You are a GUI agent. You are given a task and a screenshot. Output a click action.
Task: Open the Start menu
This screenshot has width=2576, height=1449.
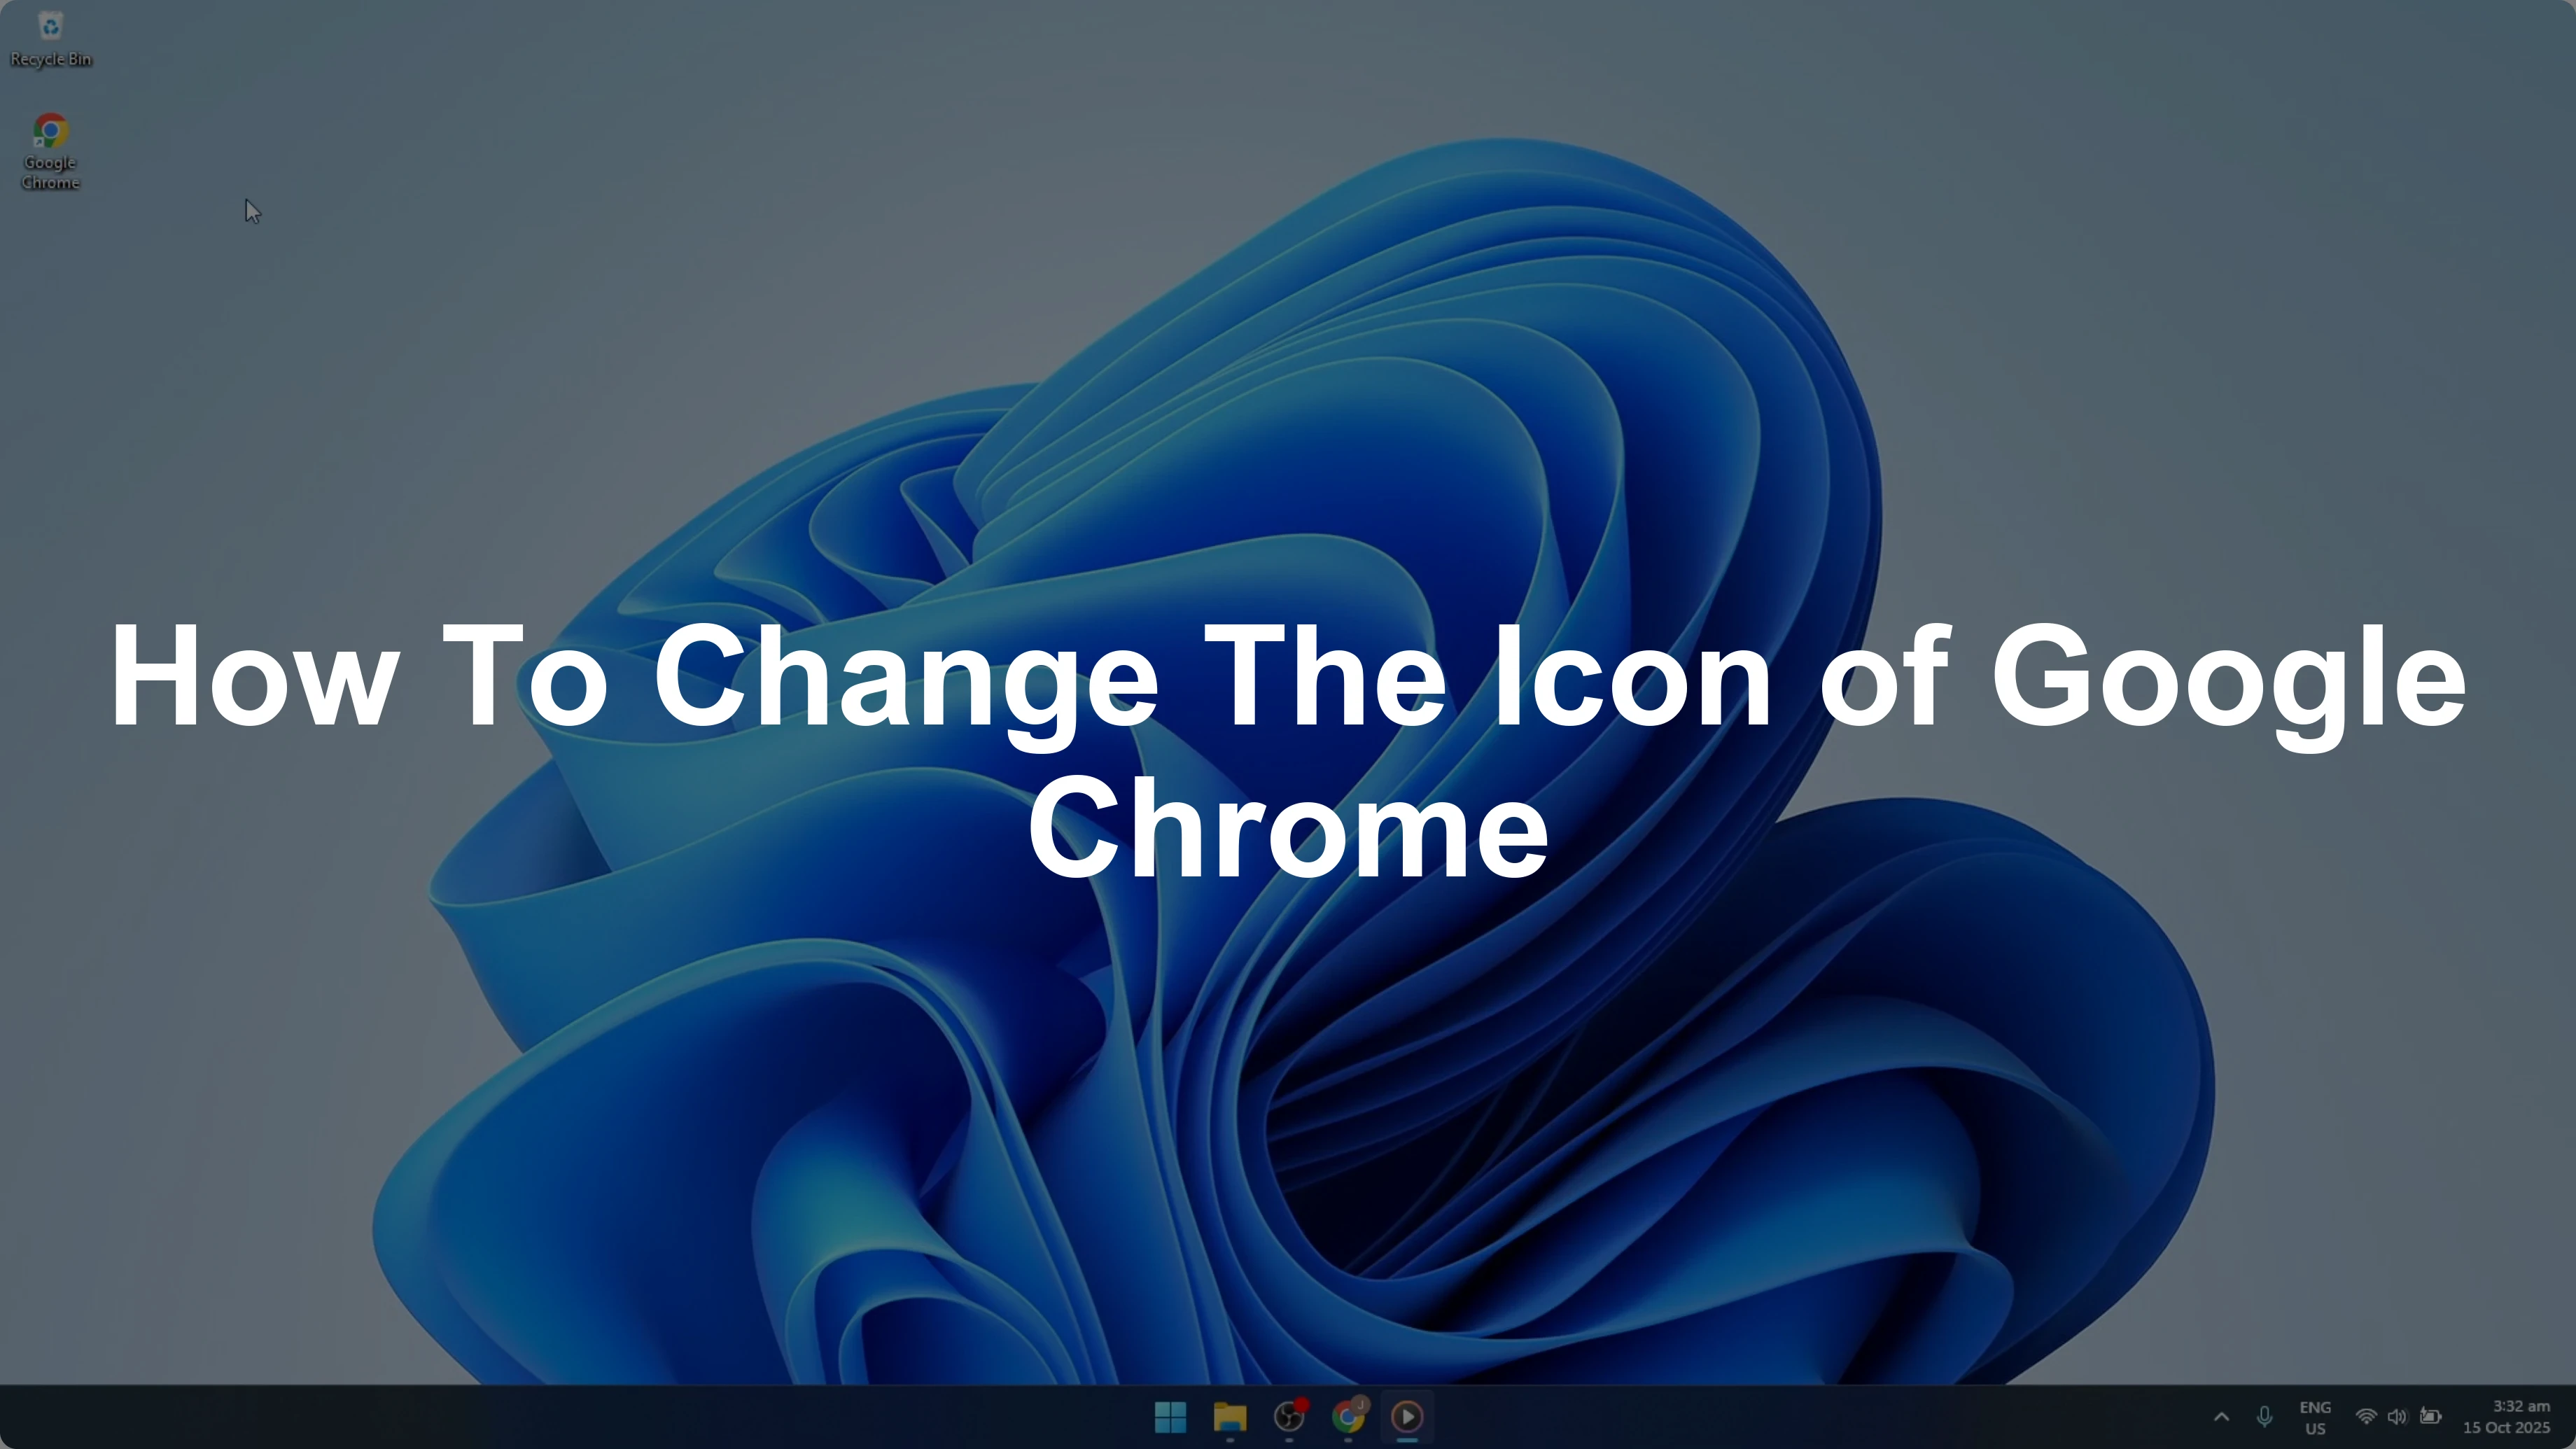pos(1170,1417)
